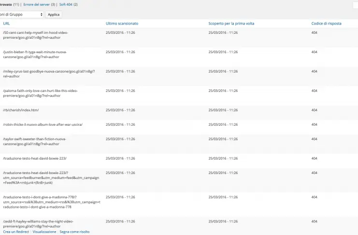Click Segna come risolto link
Screen dimensions: 358x235
coord(74,232)
